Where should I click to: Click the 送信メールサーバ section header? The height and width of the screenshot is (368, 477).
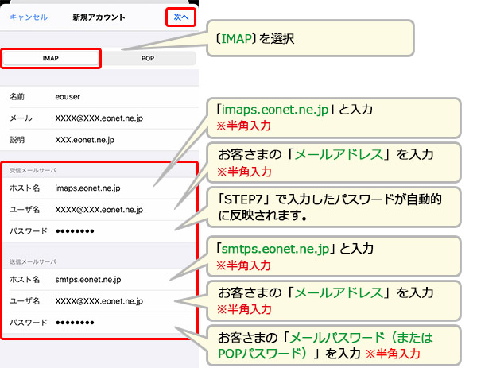(33, 261)
